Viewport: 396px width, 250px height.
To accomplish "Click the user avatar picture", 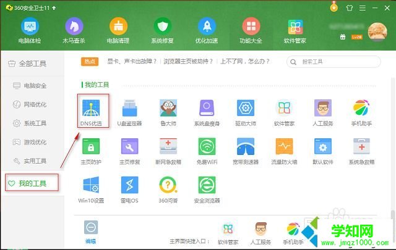I will click(377, 31).
